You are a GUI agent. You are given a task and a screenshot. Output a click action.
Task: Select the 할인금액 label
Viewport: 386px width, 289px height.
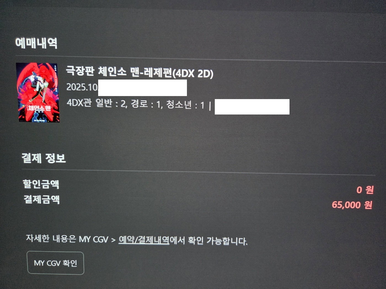(41, 184)
